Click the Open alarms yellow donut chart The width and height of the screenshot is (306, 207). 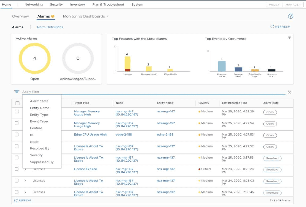tap(34, 58)
